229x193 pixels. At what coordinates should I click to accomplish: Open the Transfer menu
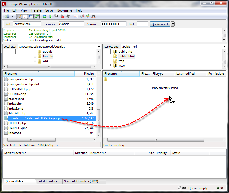click(x=36, y=10)
